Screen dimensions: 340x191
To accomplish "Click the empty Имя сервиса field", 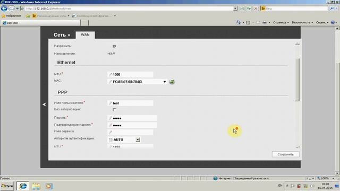I will pyautogui.click(x=130, y=132).
